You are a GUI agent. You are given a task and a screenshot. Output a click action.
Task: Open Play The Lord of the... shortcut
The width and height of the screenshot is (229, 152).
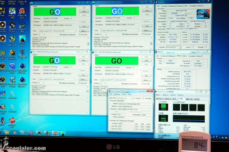point(12,55)
